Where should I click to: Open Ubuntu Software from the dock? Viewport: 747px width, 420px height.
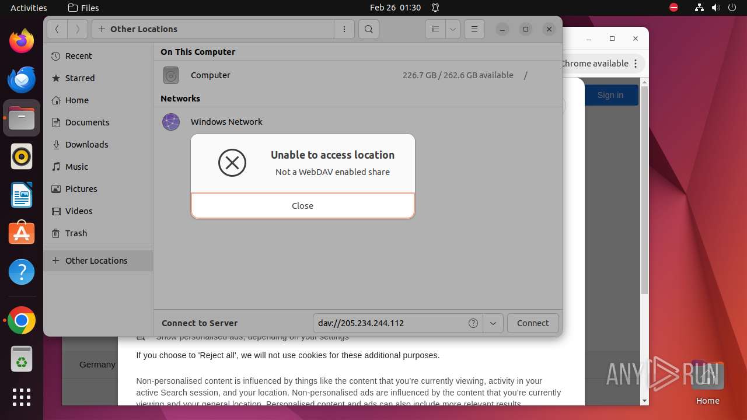(22, 233)
